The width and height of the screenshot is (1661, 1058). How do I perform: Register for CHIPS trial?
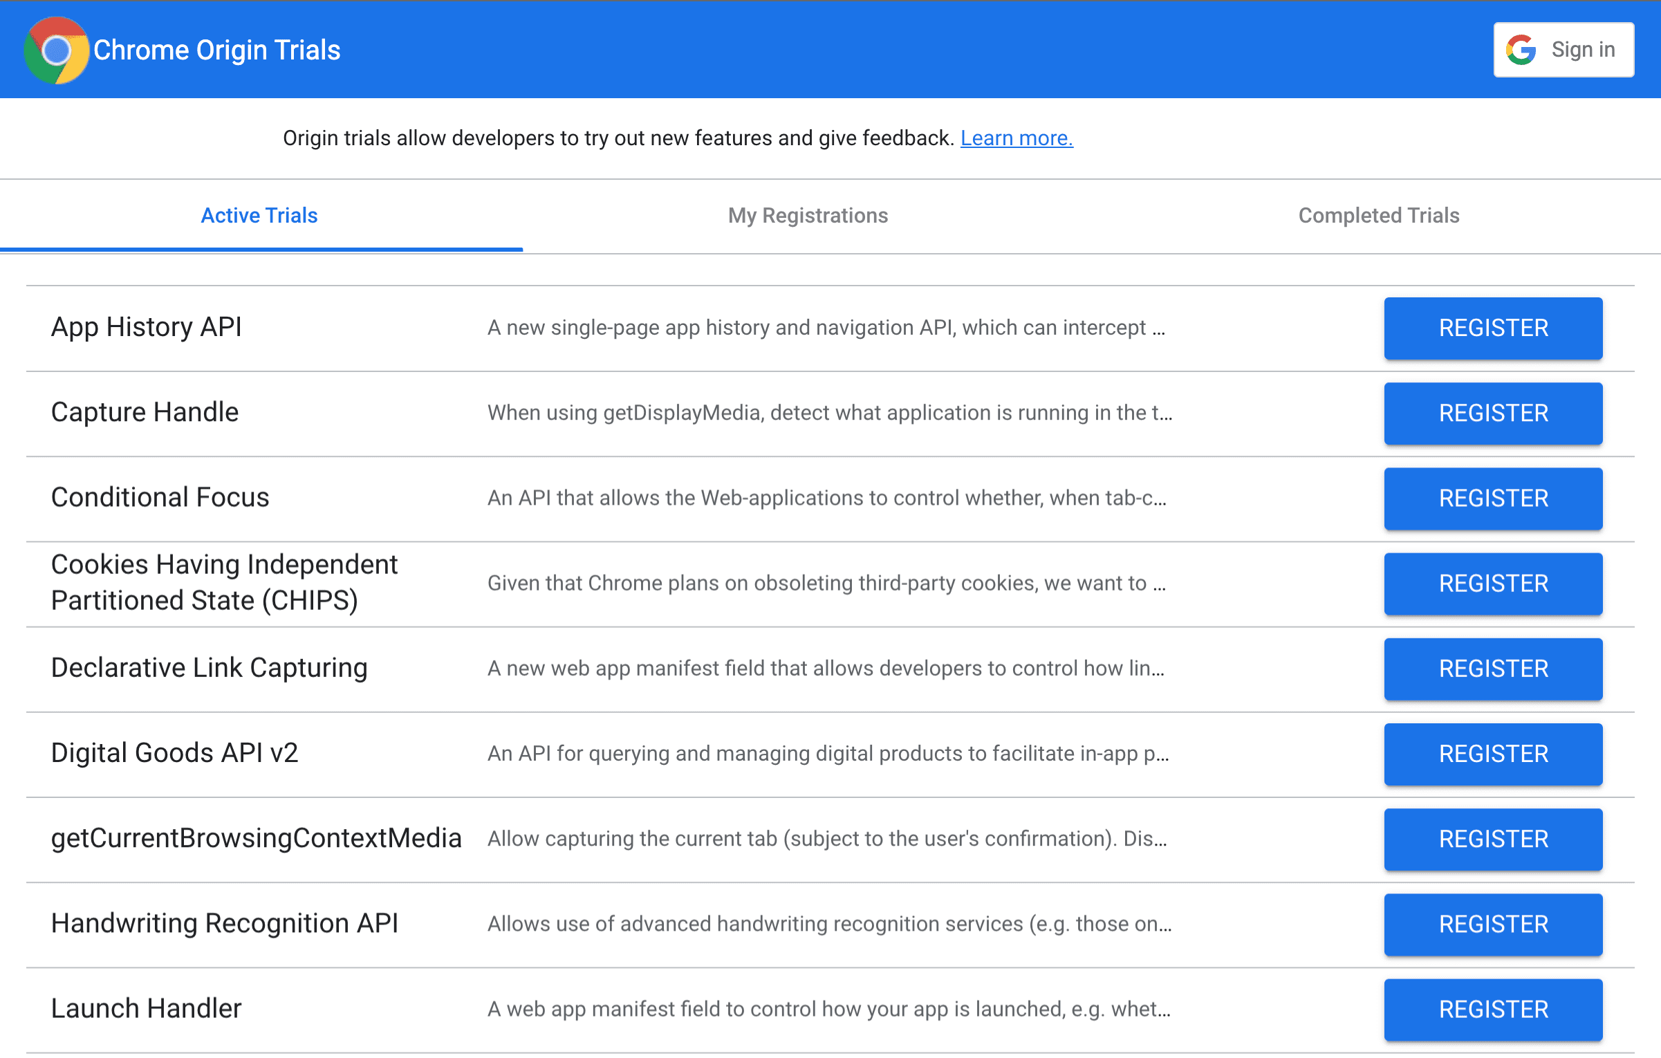tap(1493, 584)
